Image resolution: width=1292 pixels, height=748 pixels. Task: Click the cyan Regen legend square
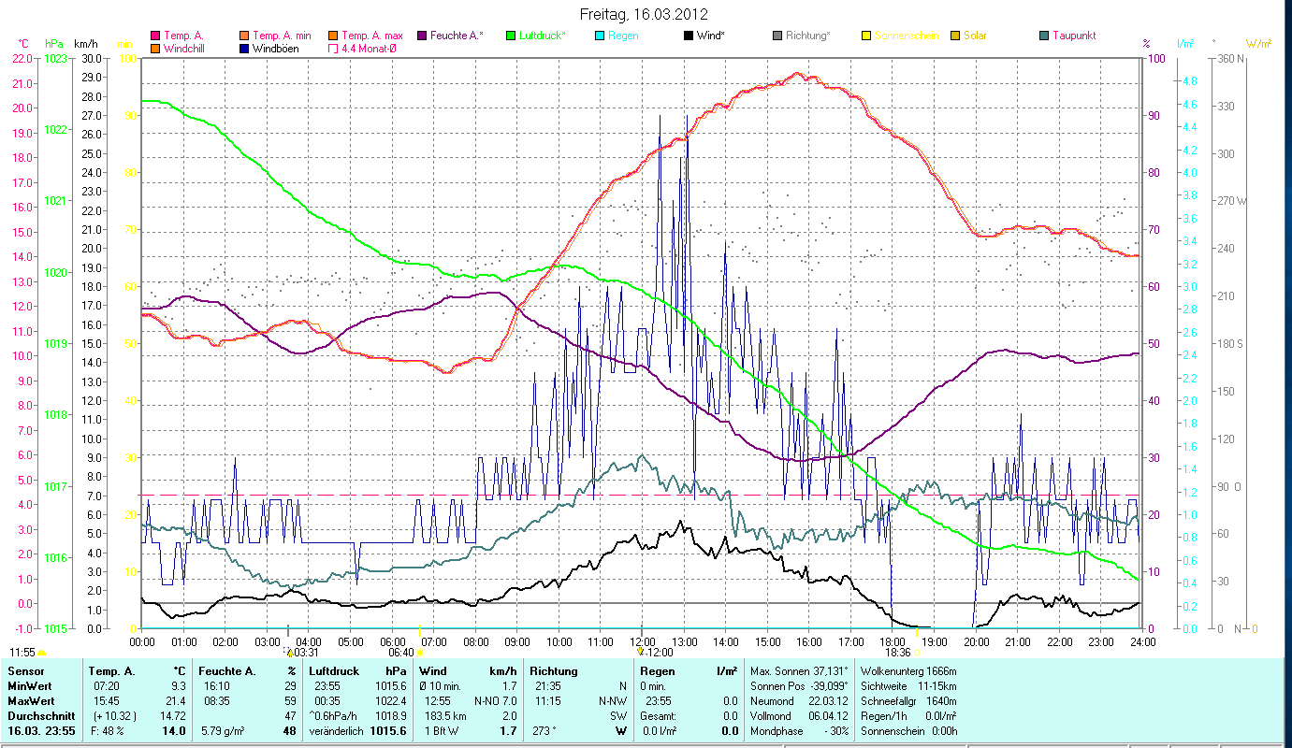tap(600, 36)
